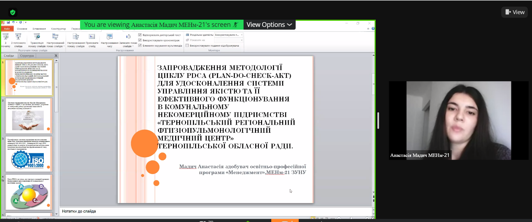This screenshot has width=532, height=222.
Task: Go to previous slide double-arrow icon
Action: coord(374,197)
